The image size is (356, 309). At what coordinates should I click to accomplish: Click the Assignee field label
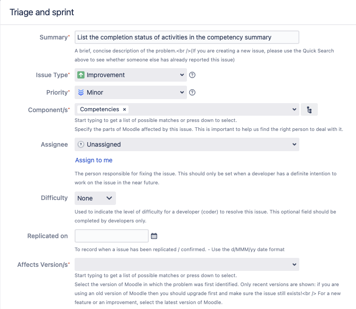pos(54,144)
